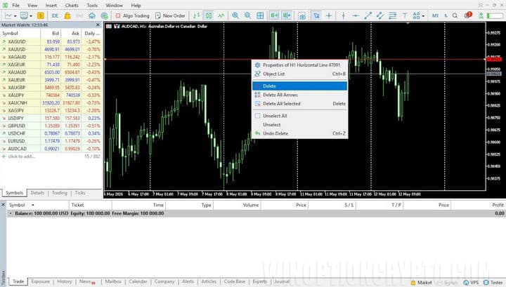The height and width of the screenshot is (287, 506).
Task: Sort by the Symbol column in Trade tab
Action: point(37,205)
